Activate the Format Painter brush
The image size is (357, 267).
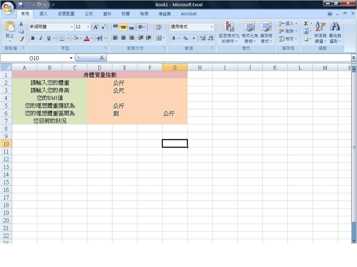(21, 39)
